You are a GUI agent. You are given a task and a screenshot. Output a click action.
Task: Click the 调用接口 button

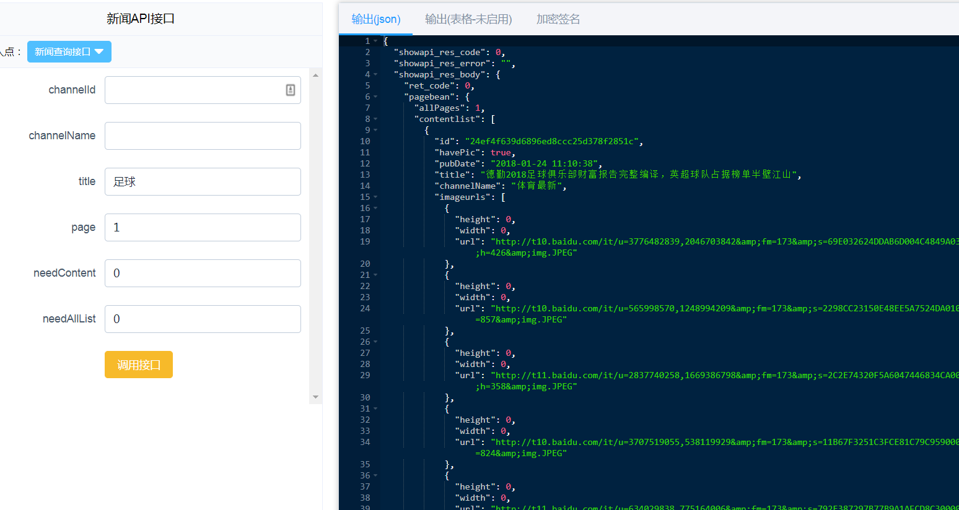139,365
